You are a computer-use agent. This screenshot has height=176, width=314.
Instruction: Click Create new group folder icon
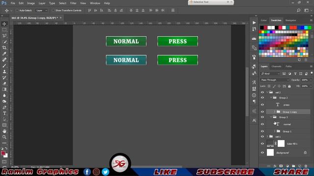(x=293, y=166)
